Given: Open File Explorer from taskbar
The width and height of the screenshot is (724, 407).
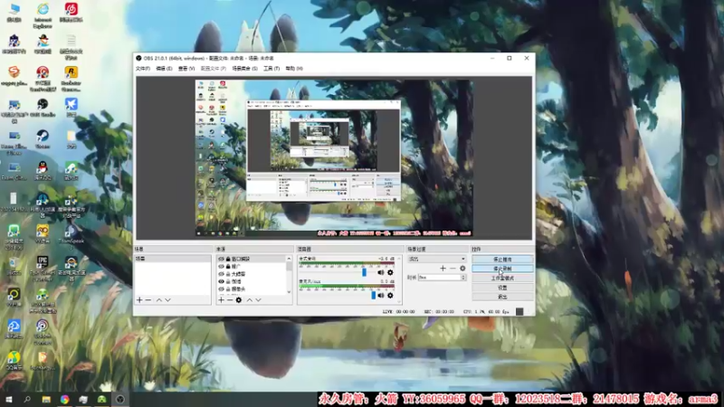Looking at the screenshot, I should (46, 399).
